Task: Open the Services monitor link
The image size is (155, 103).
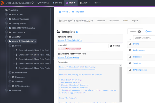Action: click(x=137, y=63)
